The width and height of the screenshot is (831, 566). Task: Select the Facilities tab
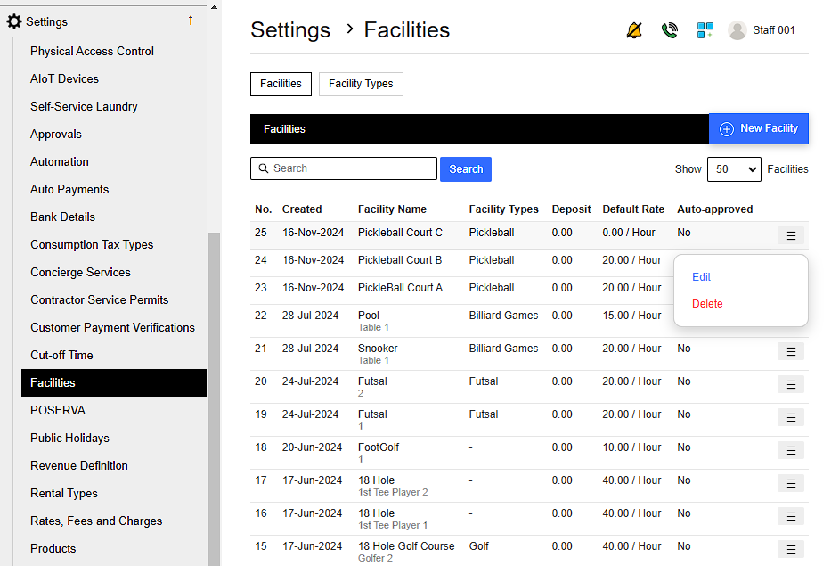pos(281,84)
